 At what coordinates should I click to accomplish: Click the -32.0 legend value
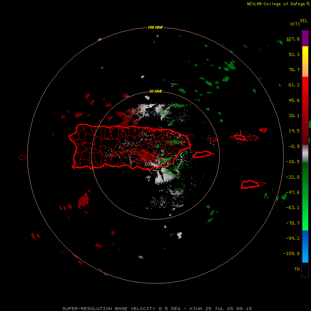coord(293,177)
